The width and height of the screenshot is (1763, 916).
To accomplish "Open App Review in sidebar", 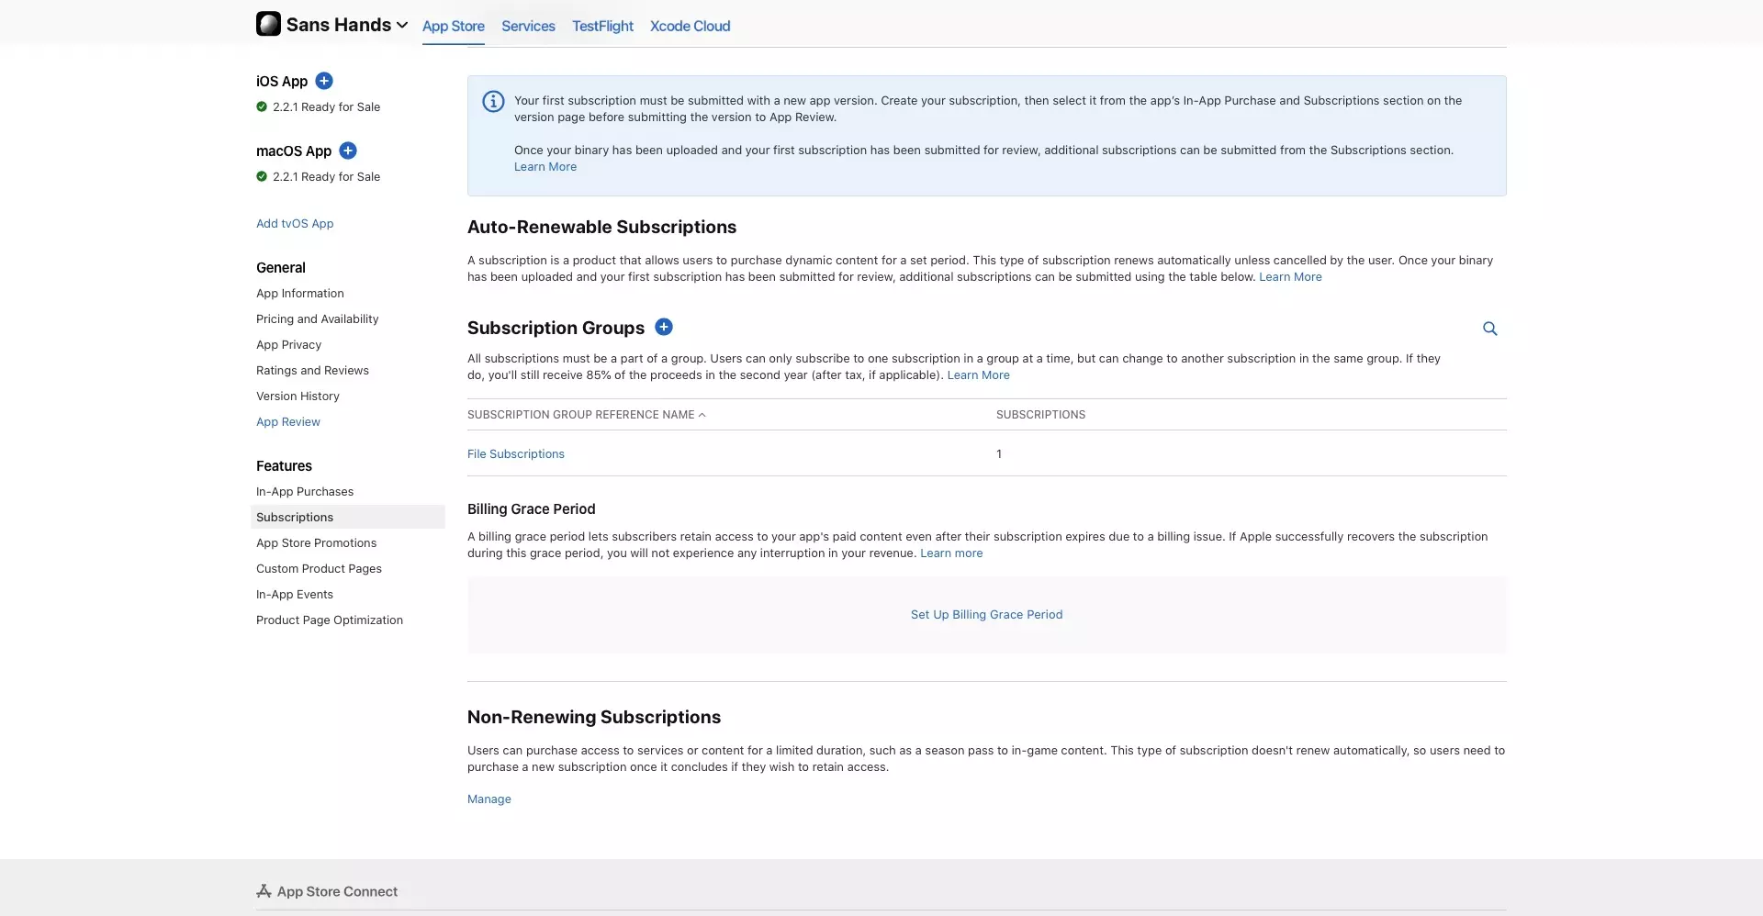I will click(x=288, y=421).
